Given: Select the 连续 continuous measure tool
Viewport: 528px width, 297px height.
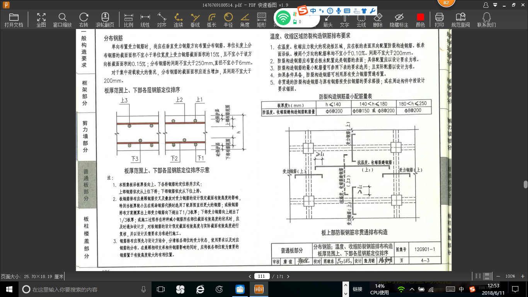Looking at the screenshot, I should point(178,20).
